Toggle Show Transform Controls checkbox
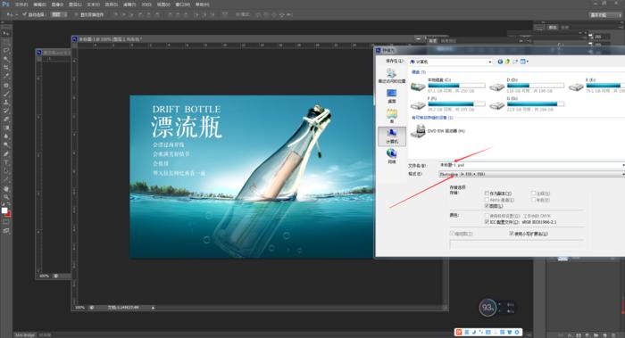 [x=76, y=14]
